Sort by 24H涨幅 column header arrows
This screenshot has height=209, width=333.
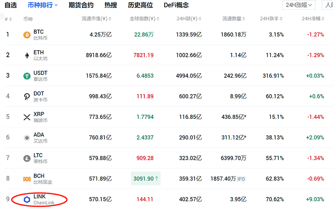click(x=323, y=19)
